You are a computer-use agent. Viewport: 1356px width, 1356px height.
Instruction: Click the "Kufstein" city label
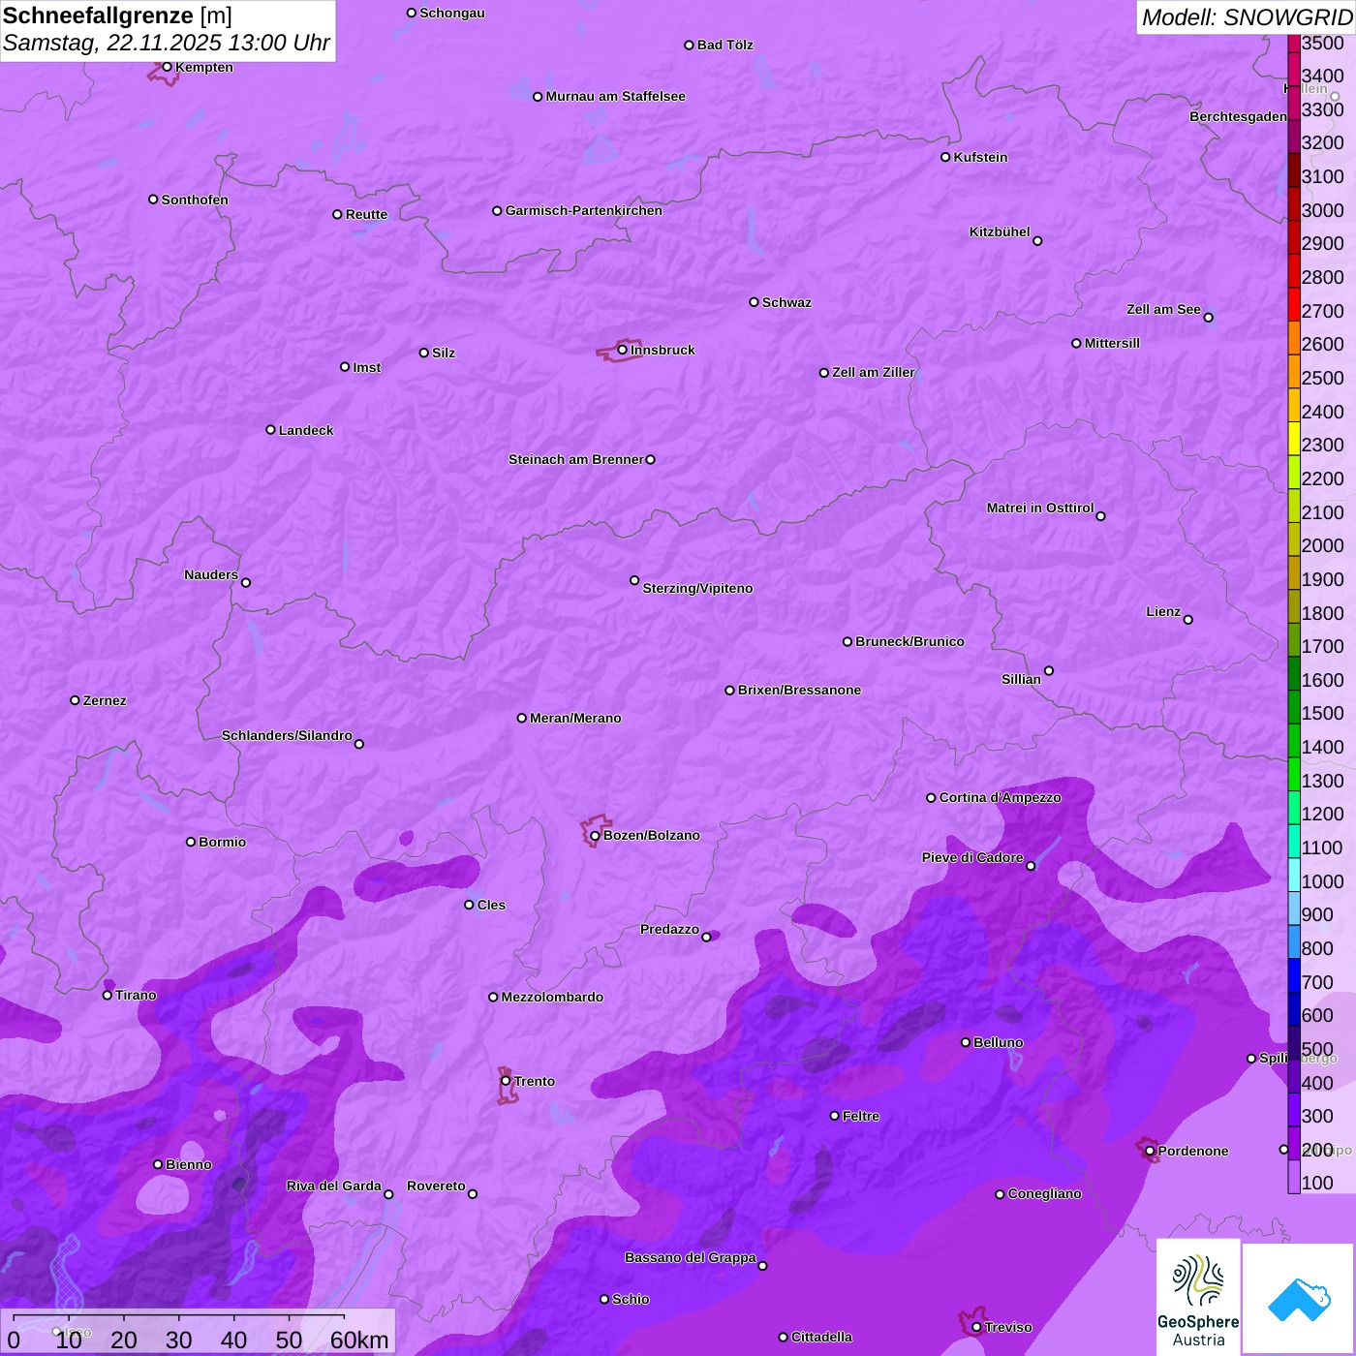(980, 157)
